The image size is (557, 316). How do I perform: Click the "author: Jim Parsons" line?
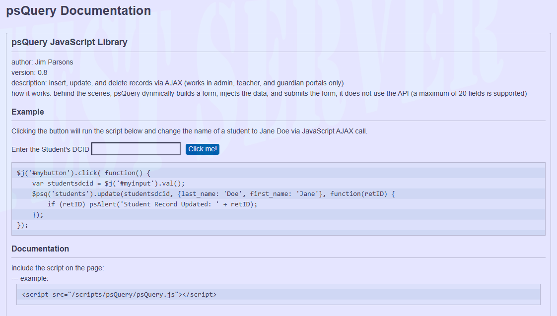[42, 62]
